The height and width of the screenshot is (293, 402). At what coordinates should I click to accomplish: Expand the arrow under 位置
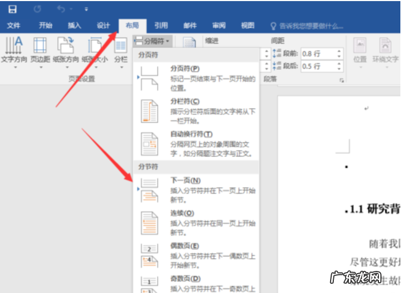(360, 68)
